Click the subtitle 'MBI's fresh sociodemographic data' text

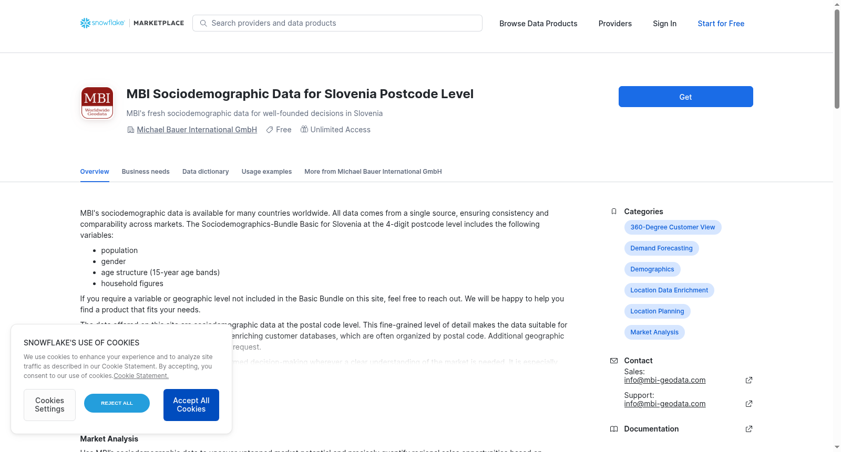[255, 113]
